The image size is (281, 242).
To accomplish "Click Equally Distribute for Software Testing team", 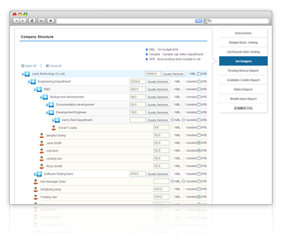I will click(157, 174).
